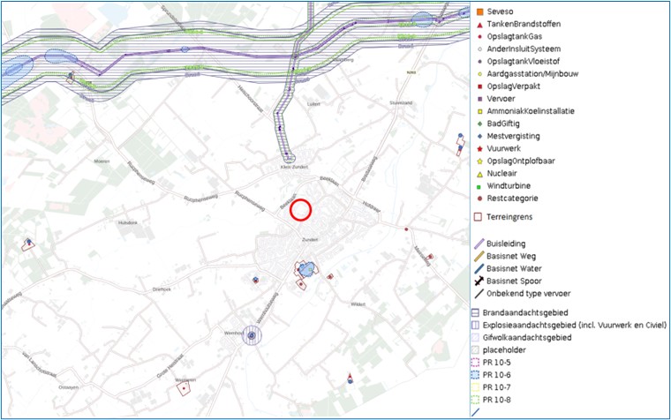Screen dimensions: 671x420
Task: Click the Brandaandachtsgebied hatched swatch
Action: tap(475, 312)
